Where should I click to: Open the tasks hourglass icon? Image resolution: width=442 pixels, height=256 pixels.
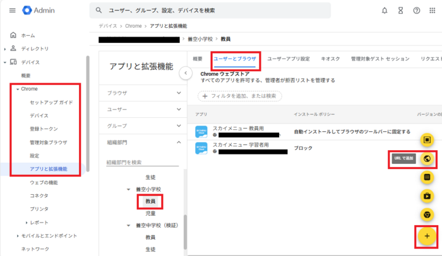pyautogui.click(x=401, y=11)
